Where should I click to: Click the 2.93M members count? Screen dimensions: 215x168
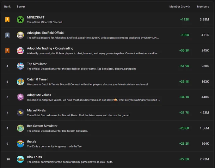click(204, 159)
